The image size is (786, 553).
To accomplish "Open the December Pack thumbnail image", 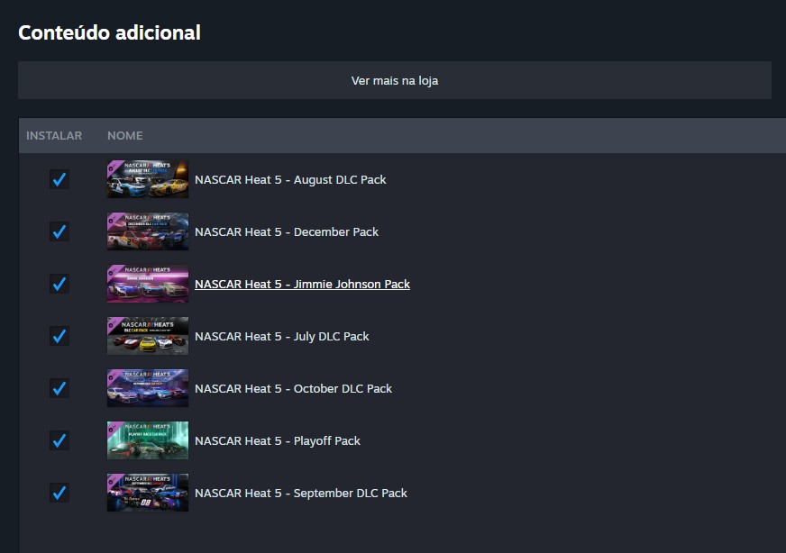I will tap(148, 231).
